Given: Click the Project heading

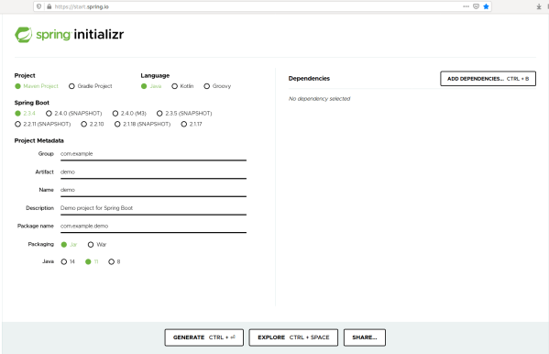Looking at the screenshot, I should tap(25, 76).
